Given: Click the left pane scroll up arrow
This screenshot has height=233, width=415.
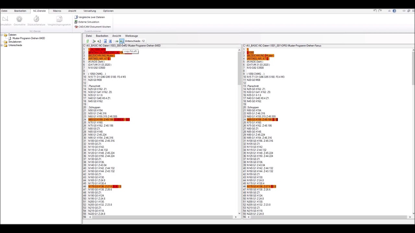Looking at the screenshot, I should 240,50.
